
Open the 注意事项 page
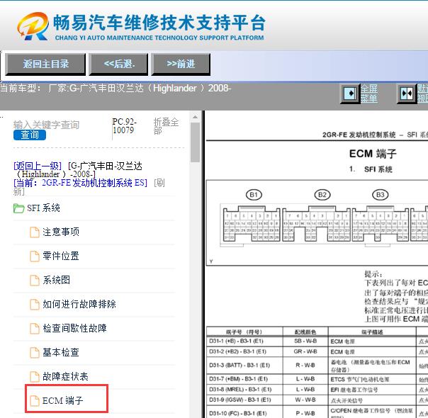(x=61, y=232)
